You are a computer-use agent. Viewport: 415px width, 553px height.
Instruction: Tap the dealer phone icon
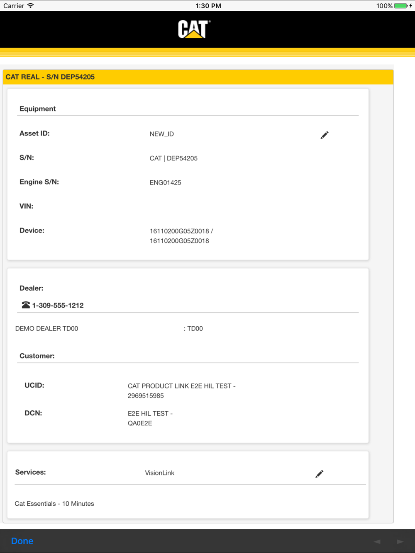tap(26, 305)
